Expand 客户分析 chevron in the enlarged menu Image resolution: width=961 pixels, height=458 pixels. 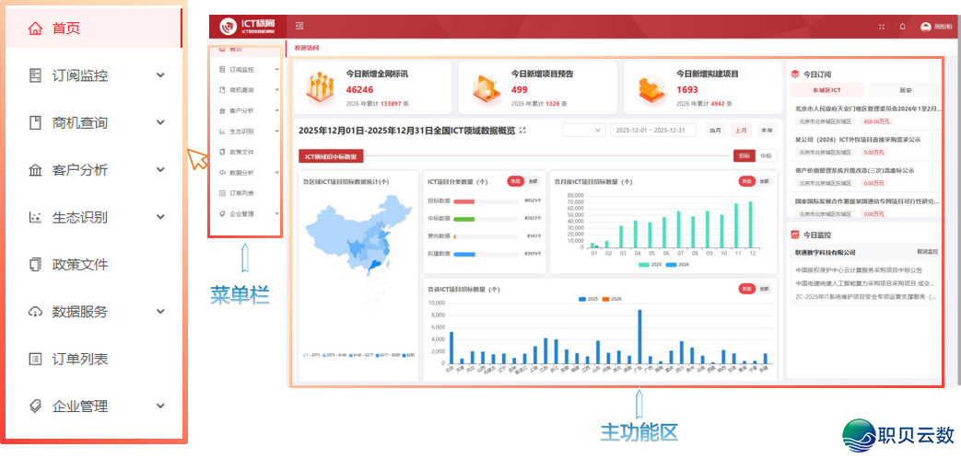[160, 170]
